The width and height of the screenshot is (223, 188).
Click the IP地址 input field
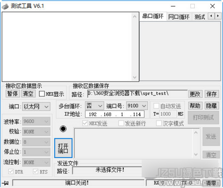click(x=115, y=114)
